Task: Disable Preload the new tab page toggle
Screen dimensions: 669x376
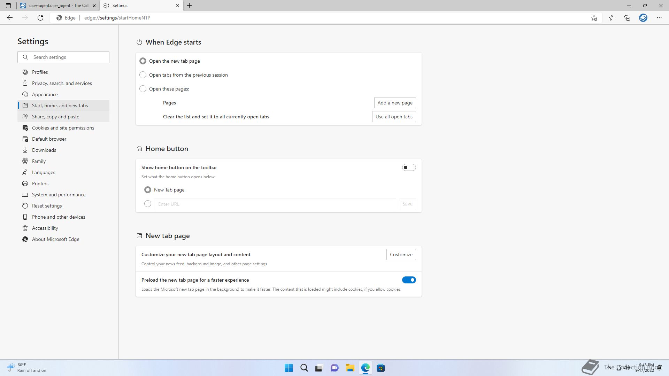Action: click(x=409, y=280)
